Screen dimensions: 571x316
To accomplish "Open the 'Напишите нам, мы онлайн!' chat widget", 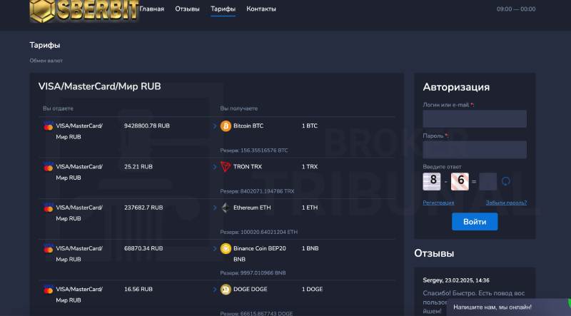I will pos(509,307).
